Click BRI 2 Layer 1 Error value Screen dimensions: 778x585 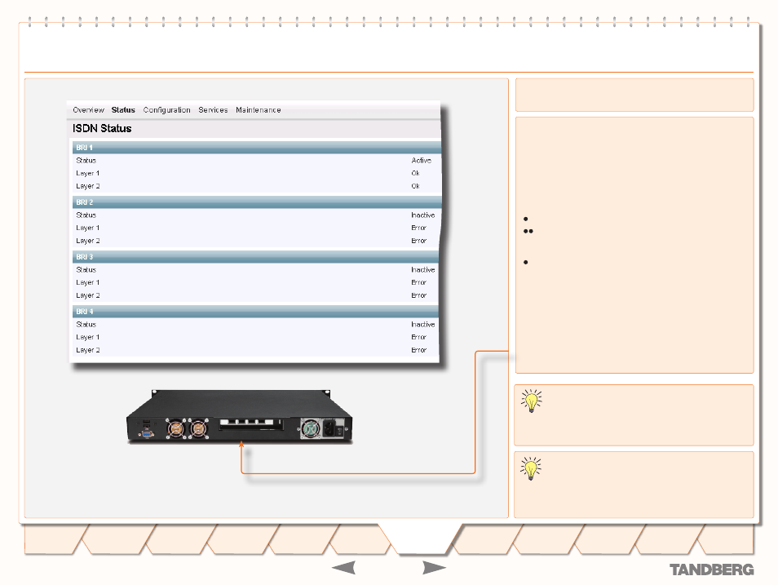click(x=419, y=228)
